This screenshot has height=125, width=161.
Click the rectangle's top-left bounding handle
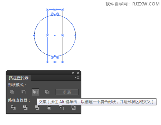coord(48,9)
